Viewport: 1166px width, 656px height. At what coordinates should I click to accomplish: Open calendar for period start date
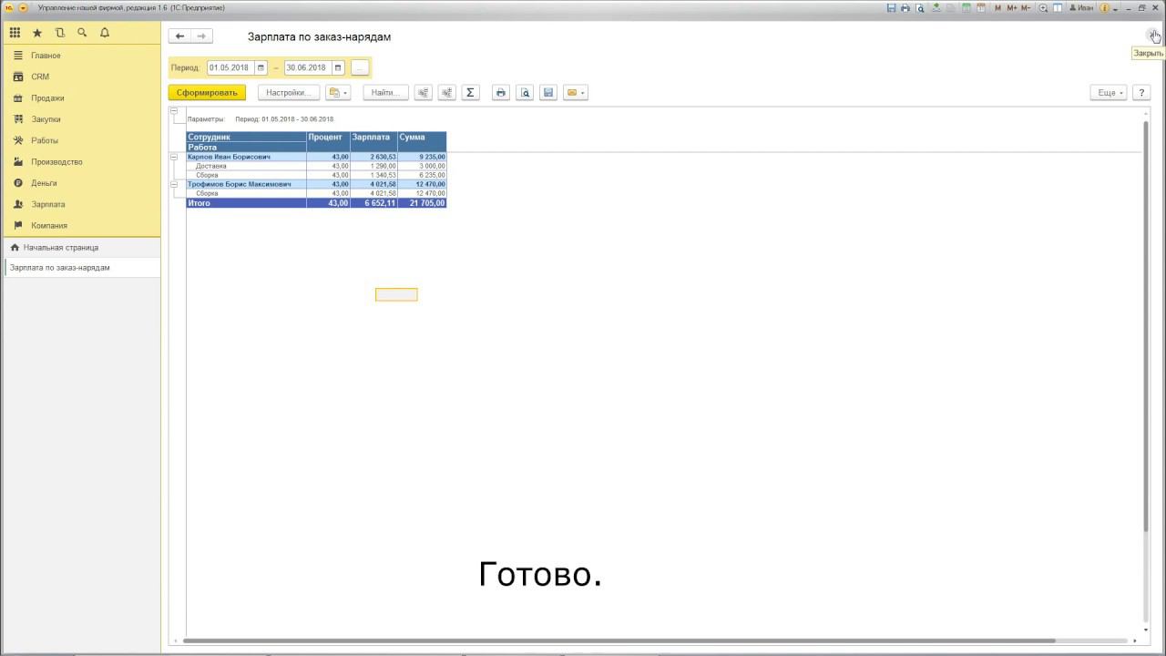click(x=261, y=67)
